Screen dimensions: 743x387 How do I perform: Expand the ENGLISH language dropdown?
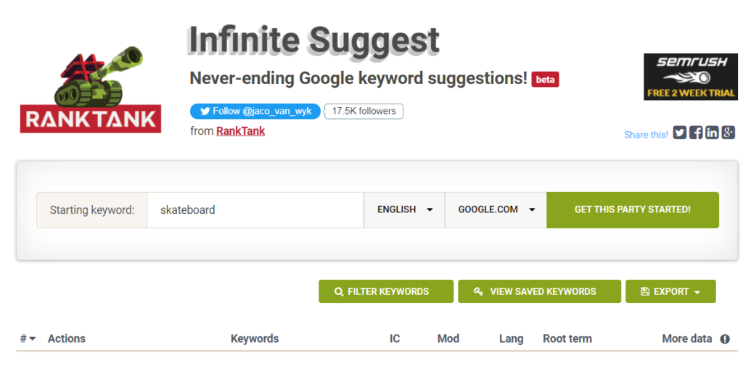(404, 209)
